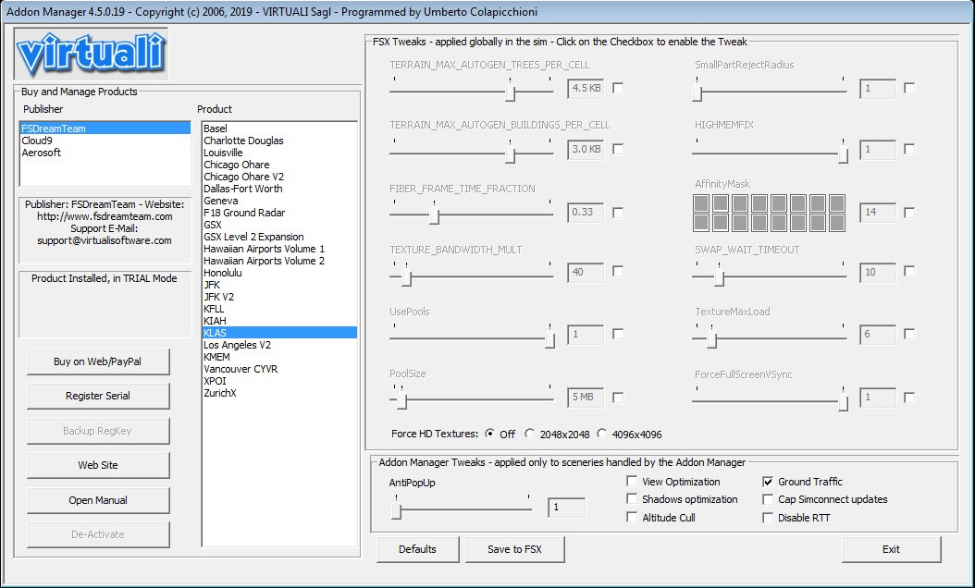Enable PoolSize tweak checkbox

(618, 398)
